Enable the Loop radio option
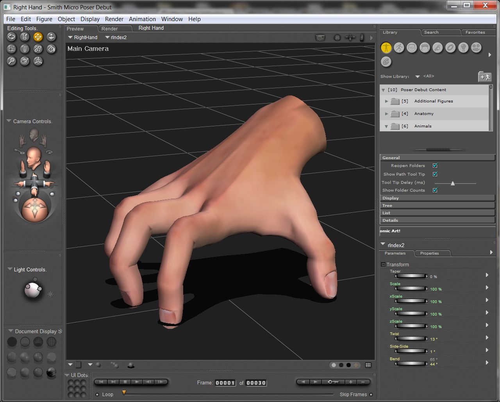500x402 pixels. (x=98, y=395)
